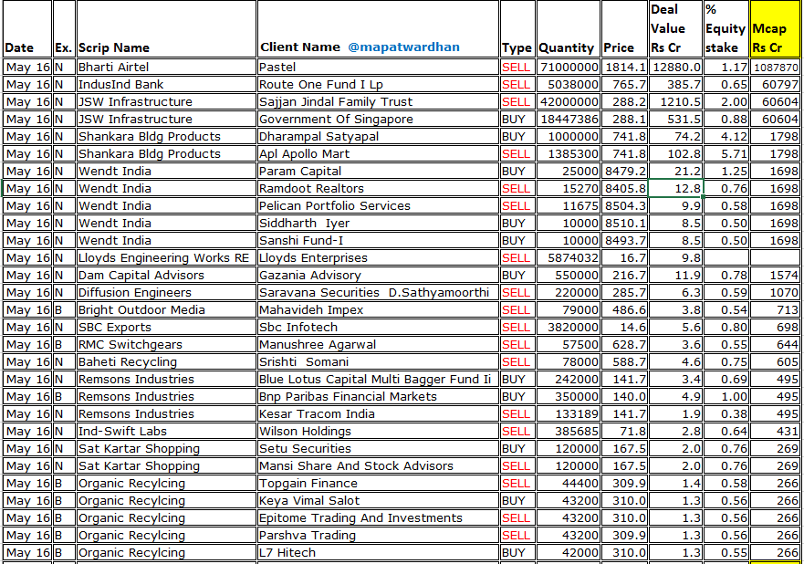Select the Siddharth Iyer cell

378,224
